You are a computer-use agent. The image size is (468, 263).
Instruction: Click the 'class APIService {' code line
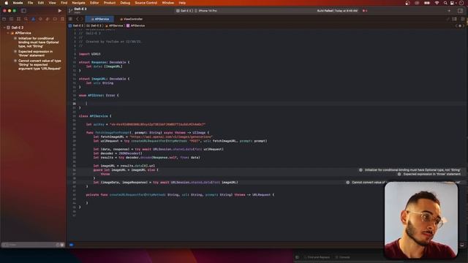click(x=95, y=116)
